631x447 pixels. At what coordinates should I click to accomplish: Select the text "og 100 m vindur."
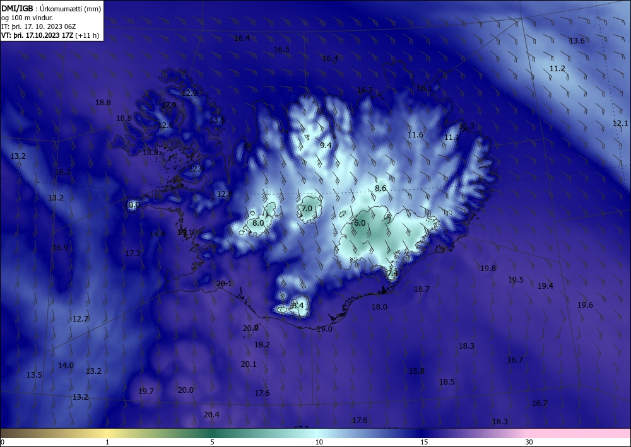27,17
